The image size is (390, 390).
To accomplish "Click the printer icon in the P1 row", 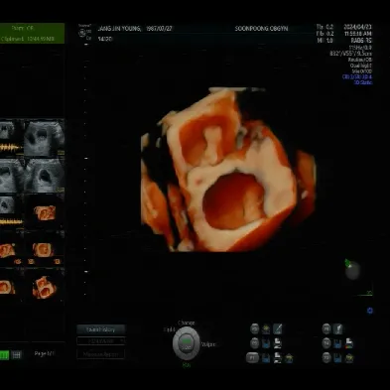I will 278,358.
